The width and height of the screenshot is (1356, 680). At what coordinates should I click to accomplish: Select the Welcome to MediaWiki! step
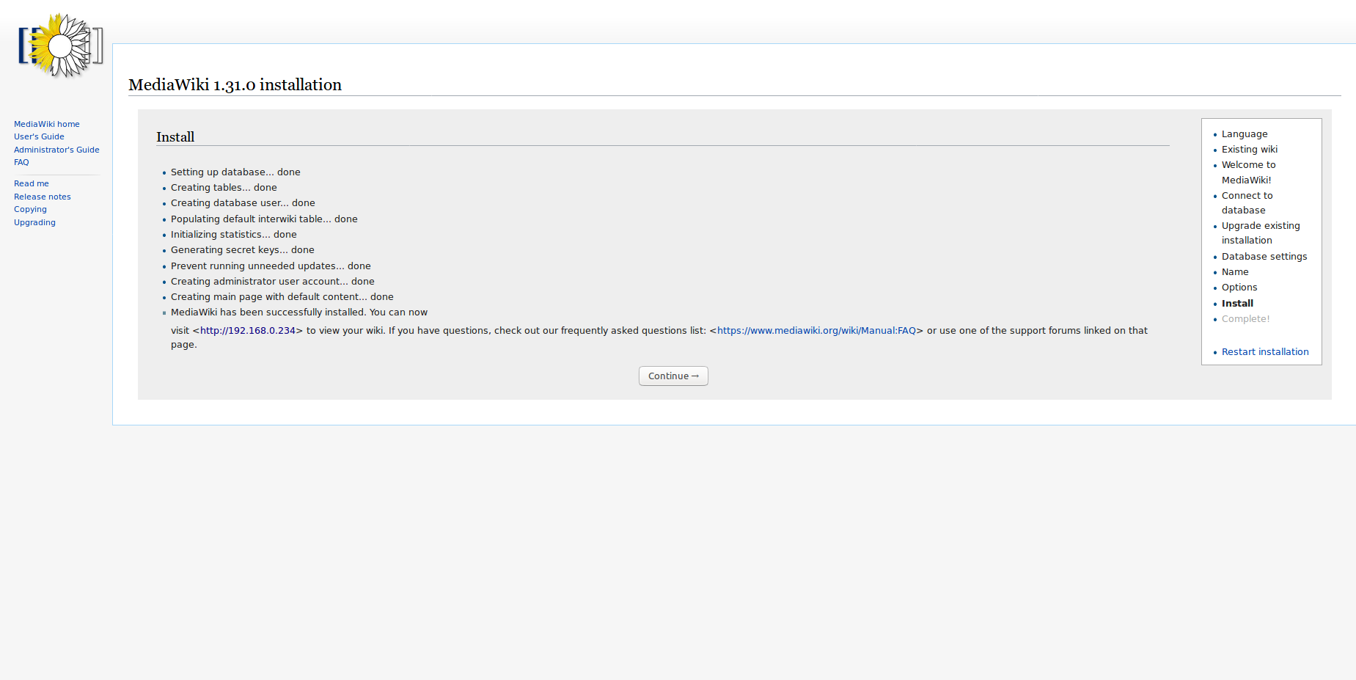point(1249,172)
